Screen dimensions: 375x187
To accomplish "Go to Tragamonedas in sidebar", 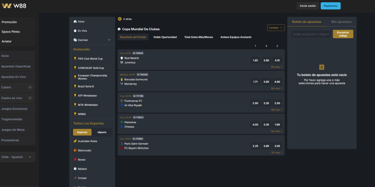I will (x=17, y=119).
